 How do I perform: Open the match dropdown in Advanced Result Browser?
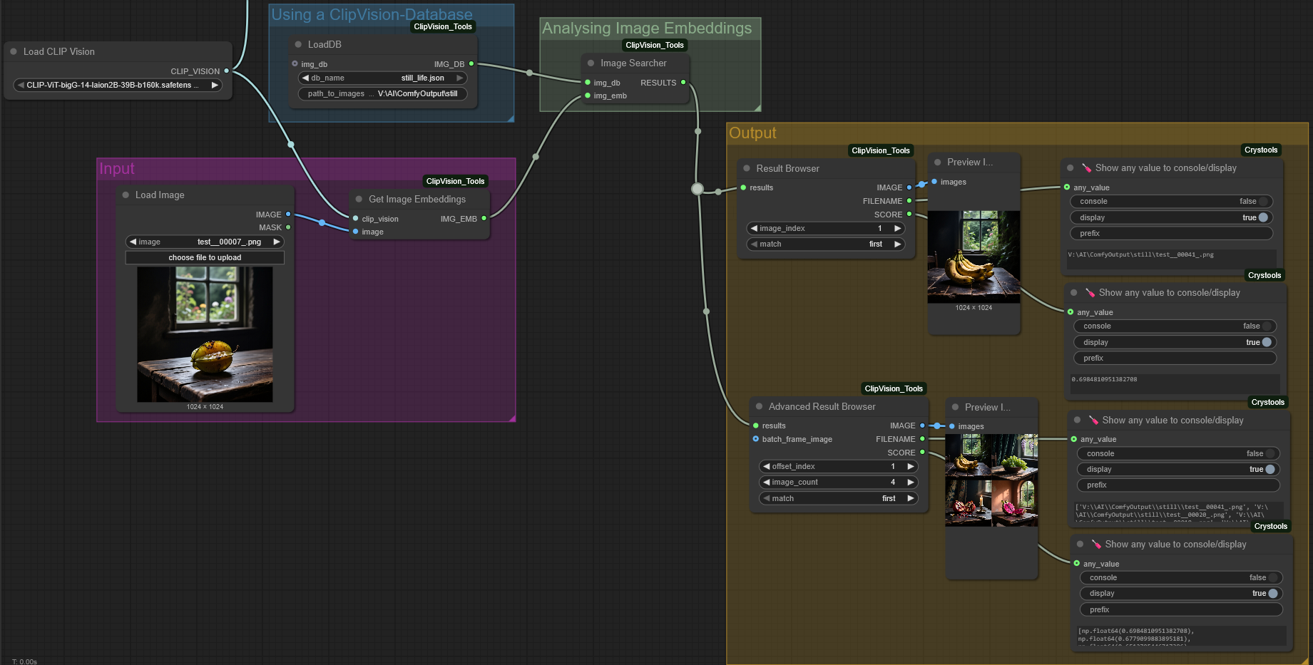838,498
